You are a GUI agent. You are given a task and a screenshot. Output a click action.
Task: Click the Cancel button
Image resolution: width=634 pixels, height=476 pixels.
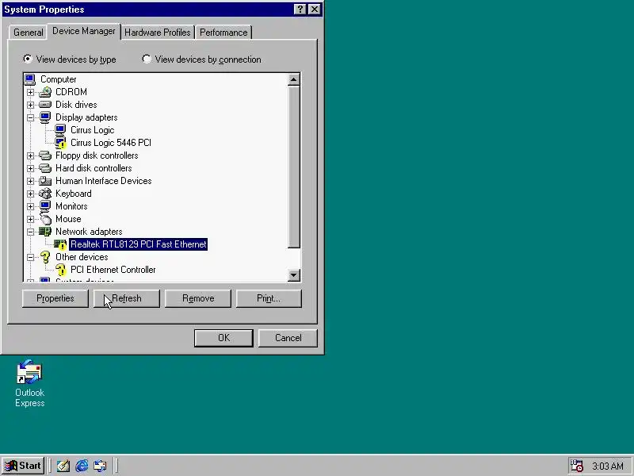(x=288, y=338)
